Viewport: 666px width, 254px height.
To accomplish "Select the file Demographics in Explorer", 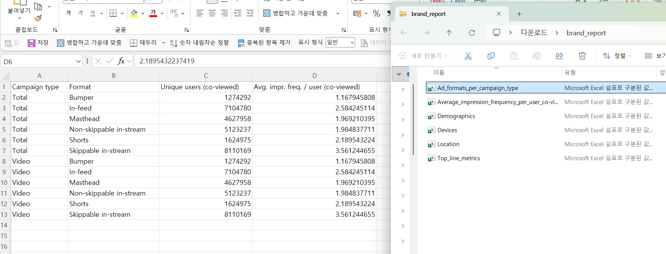I will tap(456, 116).
